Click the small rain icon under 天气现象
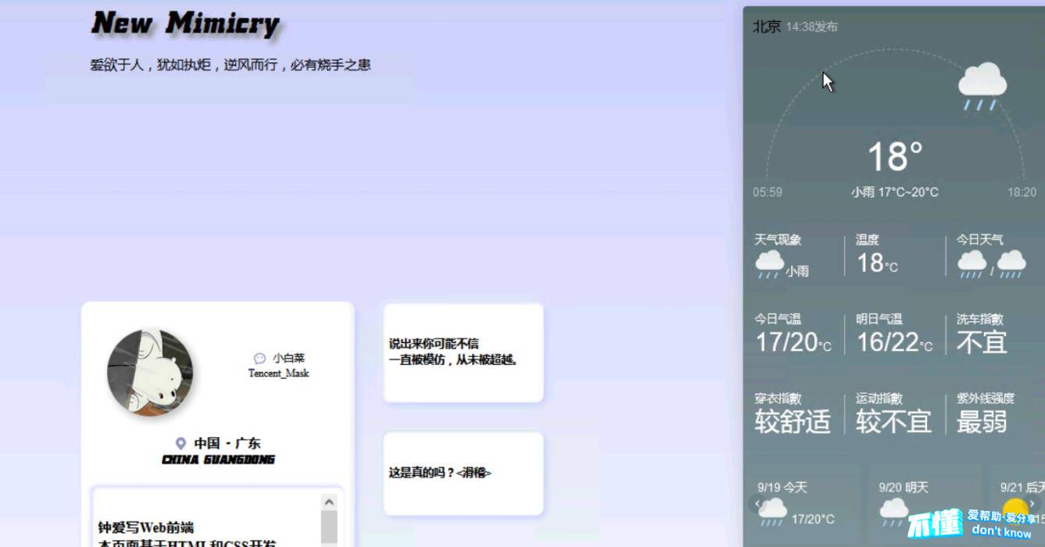 coord(769,264)
